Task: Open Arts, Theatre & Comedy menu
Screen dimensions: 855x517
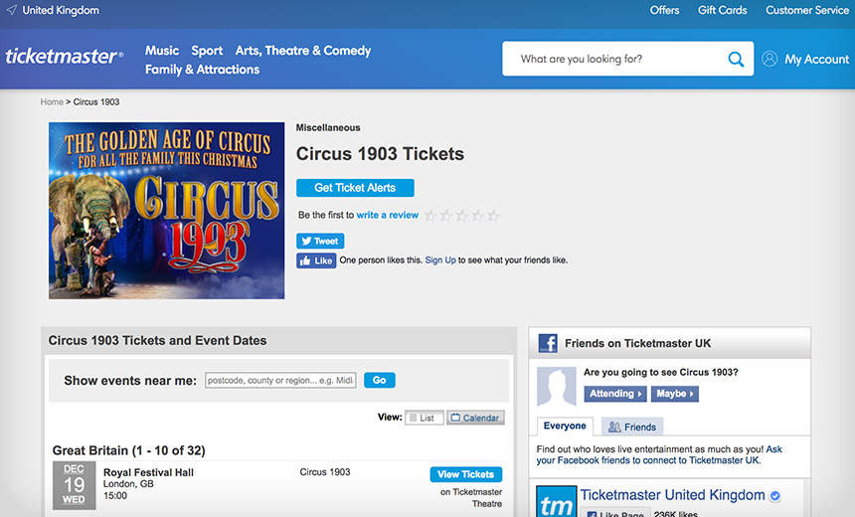Action: pos(302,51)
